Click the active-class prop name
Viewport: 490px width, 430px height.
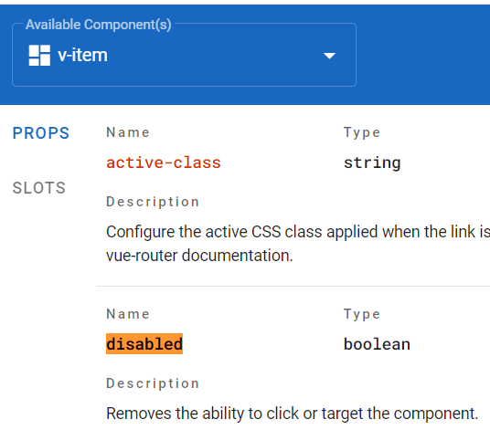click(x=164, y=163)
